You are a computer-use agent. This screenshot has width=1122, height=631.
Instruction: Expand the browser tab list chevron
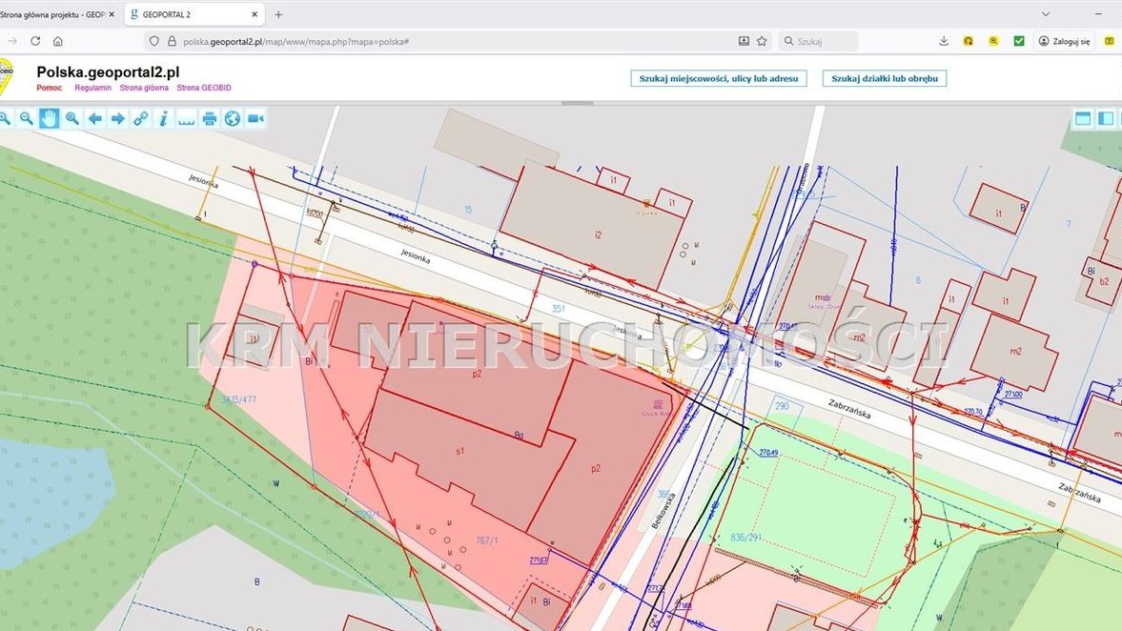pyautogui.click(x=1046, y=14)
